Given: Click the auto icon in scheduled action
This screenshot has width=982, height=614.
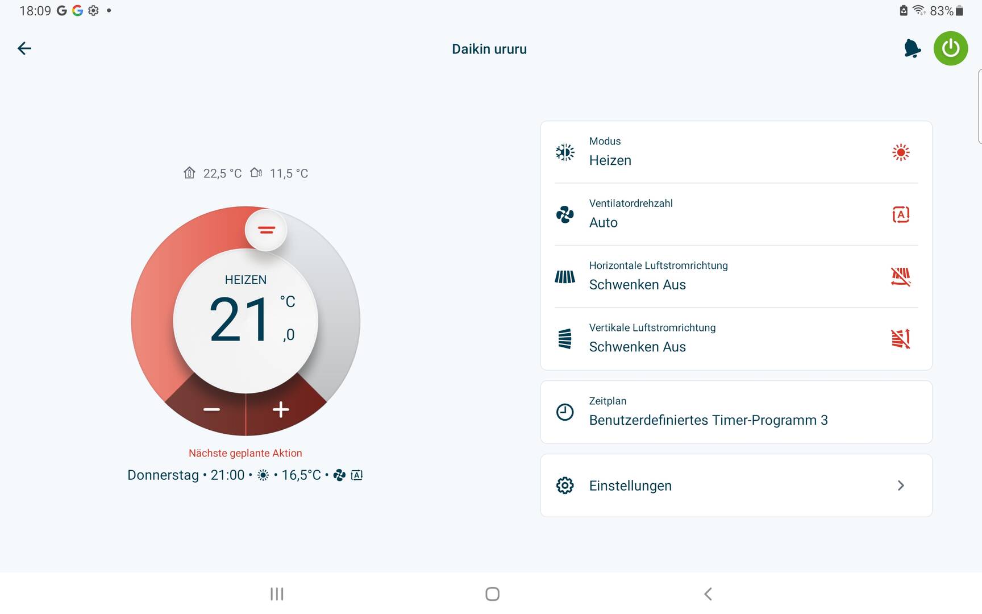Looking at the screenshot, I should point(357,475).
